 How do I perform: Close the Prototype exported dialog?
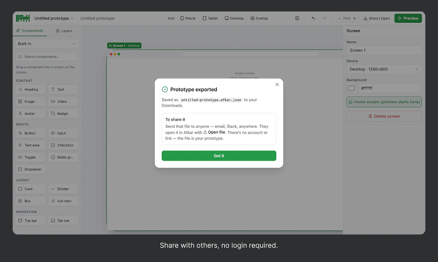click(277, 85)
